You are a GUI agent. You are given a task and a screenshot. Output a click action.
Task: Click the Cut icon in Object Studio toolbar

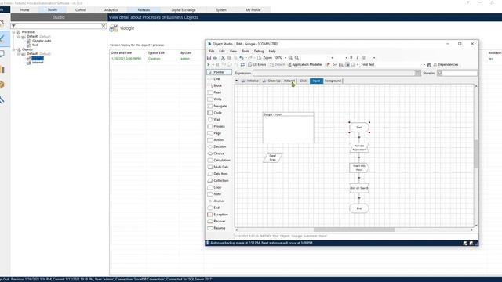pos(223,58)
